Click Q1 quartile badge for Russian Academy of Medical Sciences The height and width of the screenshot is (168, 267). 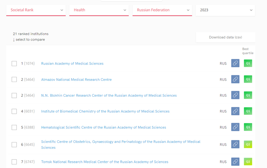point(248,64)
